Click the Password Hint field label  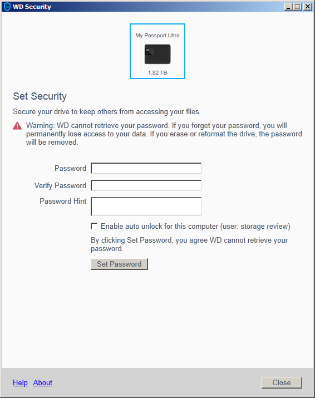coord(63,201)
